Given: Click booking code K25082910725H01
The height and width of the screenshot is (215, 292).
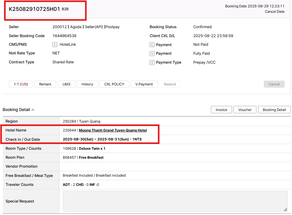Looking at the screenshot, I should 34,9.
